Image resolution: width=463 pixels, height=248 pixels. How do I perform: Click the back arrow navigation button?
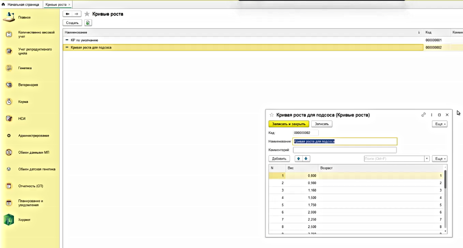point(68,14)
